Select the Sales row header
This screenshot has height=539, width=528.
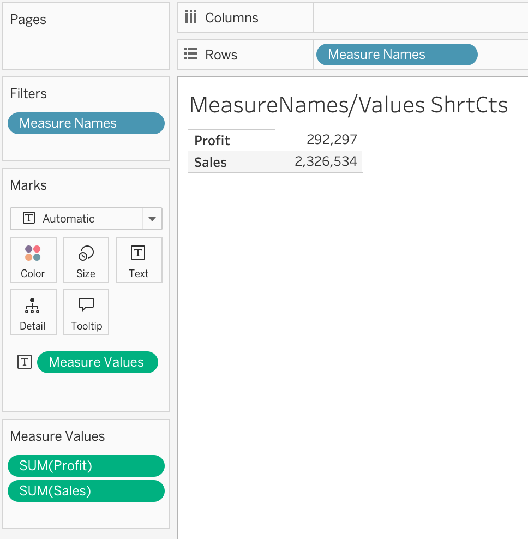pos(231,162)
